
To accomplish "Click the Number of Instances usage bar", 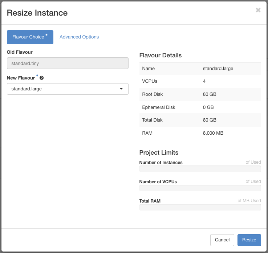I will pos(200,169).
